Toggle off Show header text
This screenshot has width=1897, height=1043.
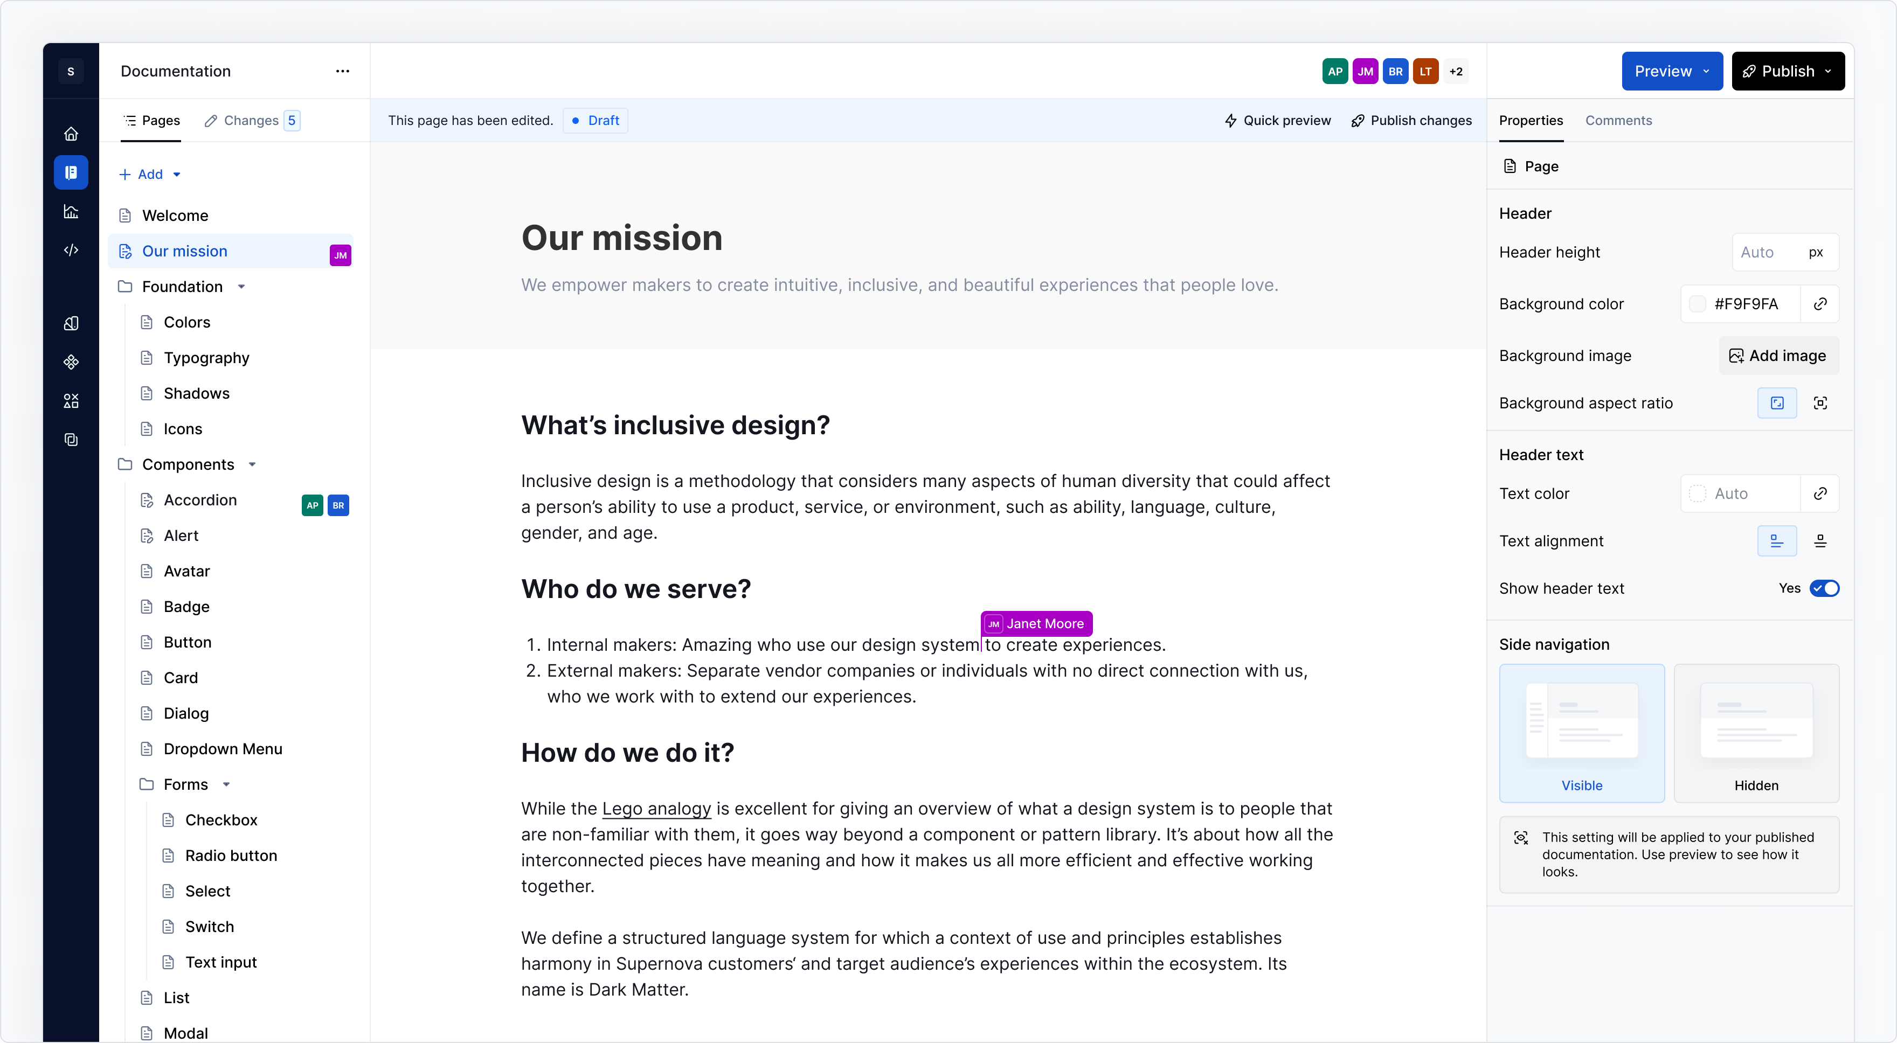pos(1825,588)
